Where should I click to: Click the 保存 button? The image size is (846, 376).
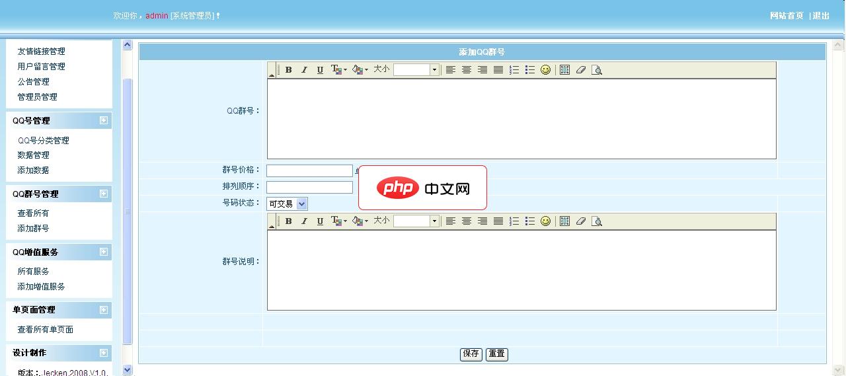pos(471,354)
